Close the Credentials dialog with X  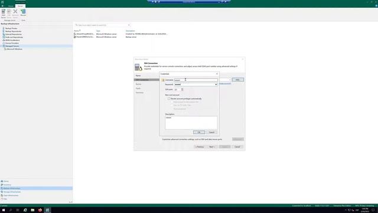(217, 73)
